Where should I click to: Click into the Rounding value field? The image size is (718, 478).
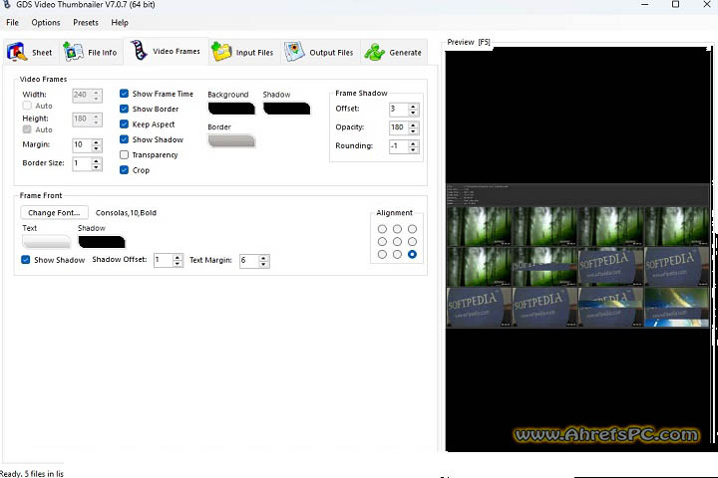399,146
